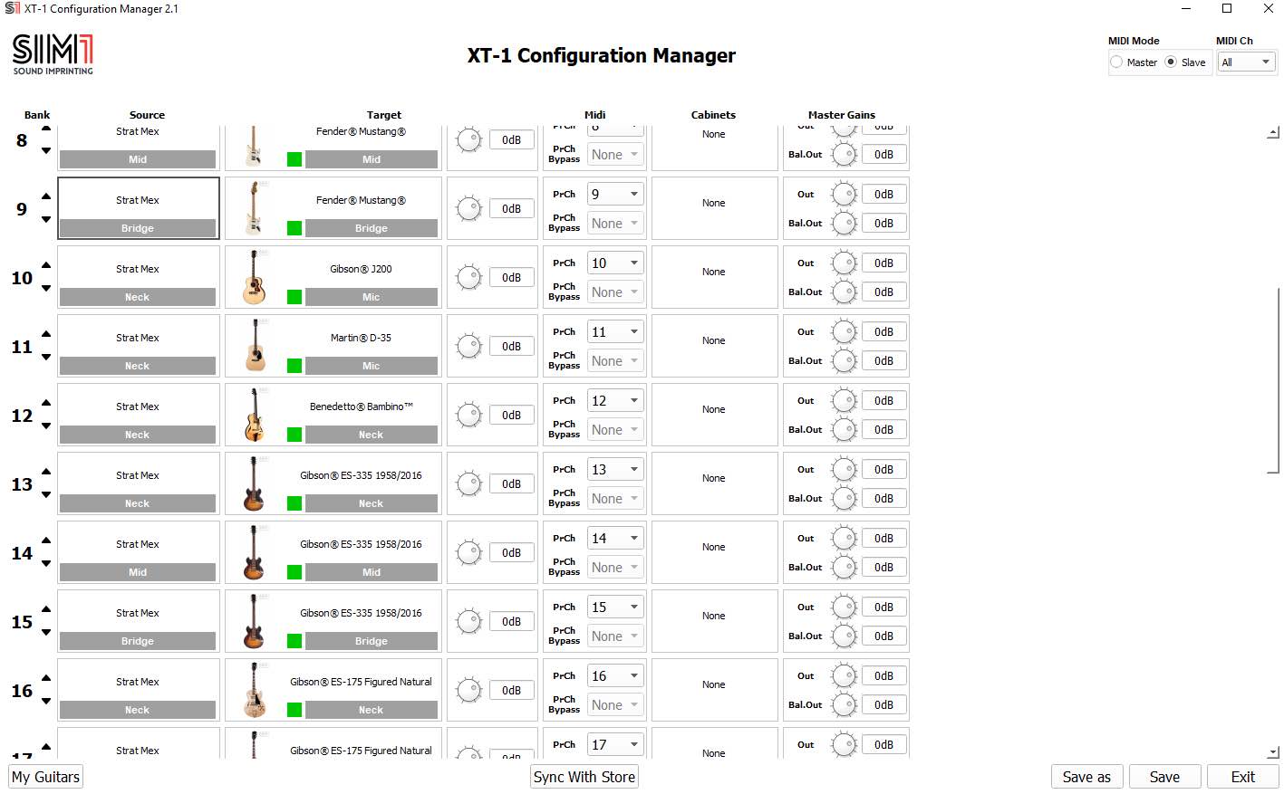
Task: Click the Cabinets None cell in bank 12
Action: tap(713, 415)
